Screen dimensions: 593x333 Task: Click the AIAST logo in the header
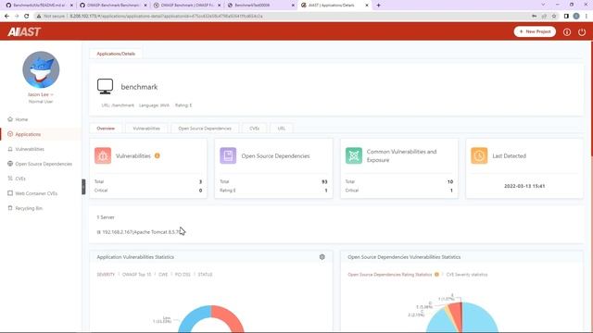(x=24, y=31)
